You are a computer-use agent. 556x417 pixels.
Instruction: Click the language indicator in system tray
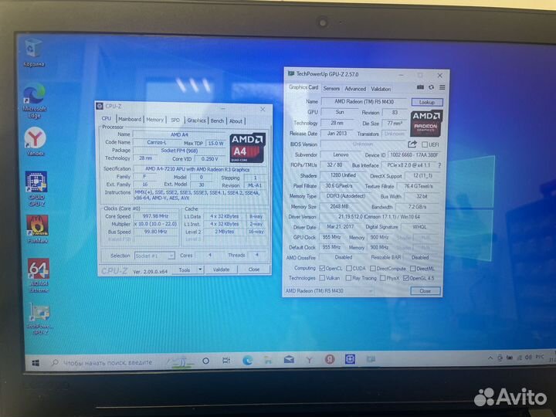539,357
